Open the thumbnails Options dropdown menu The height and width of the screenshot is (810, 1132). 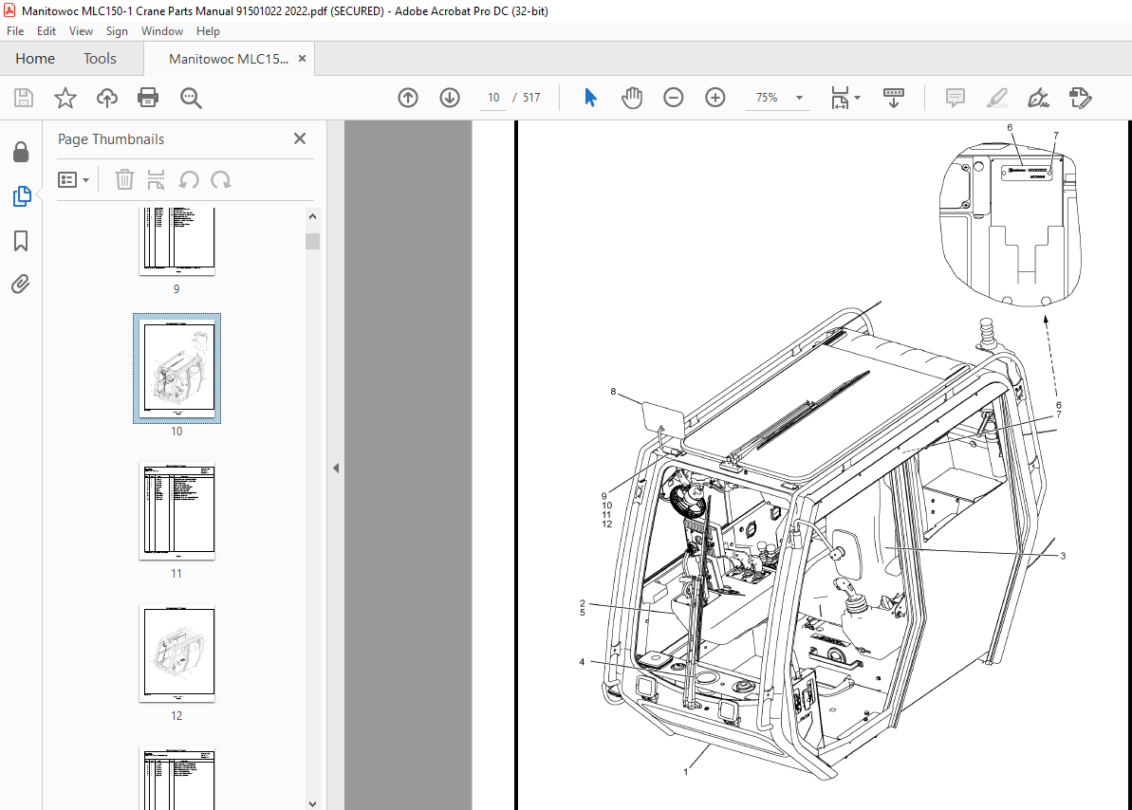[74, 180]
